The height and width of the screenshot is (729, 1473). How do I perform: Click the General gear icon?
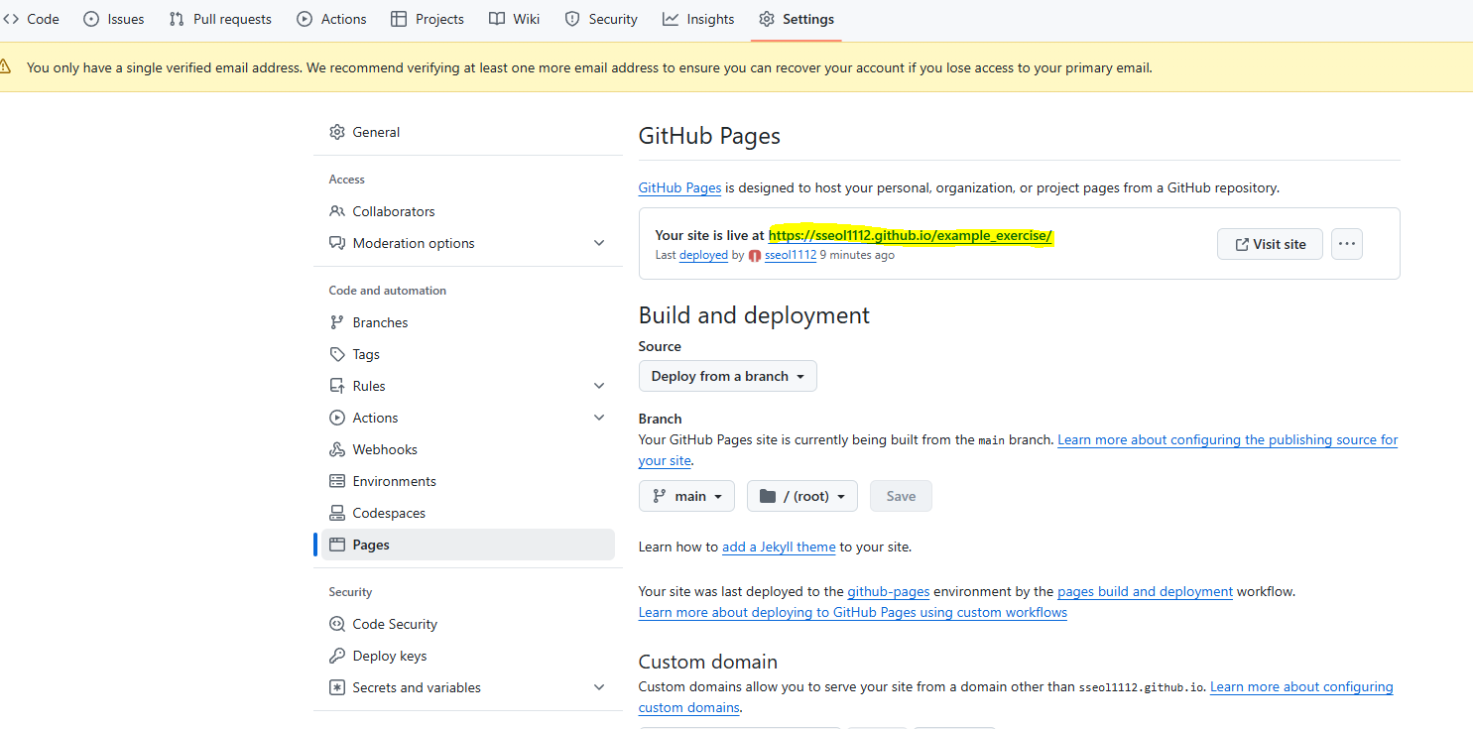tap(337, 132)
